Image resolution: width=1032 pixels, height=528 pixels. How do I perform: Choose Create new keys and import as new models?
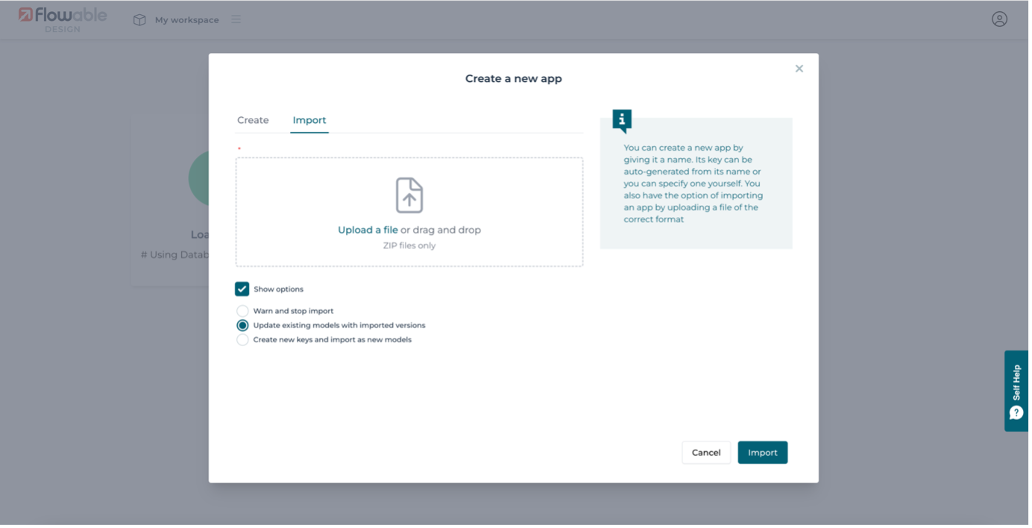coord(242,340)
